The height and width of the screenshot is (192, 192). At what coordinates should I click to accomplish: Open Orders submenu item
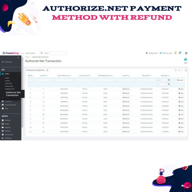7,78
